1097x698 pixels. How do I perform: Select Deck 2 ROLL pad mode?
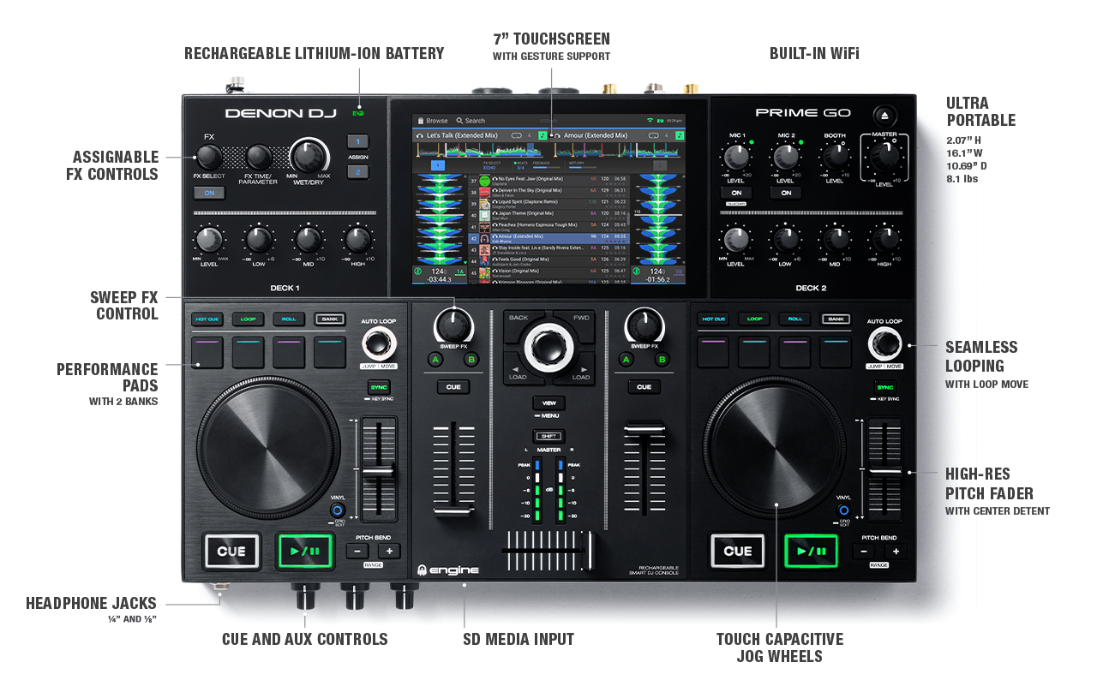click(x=794, y=319)
